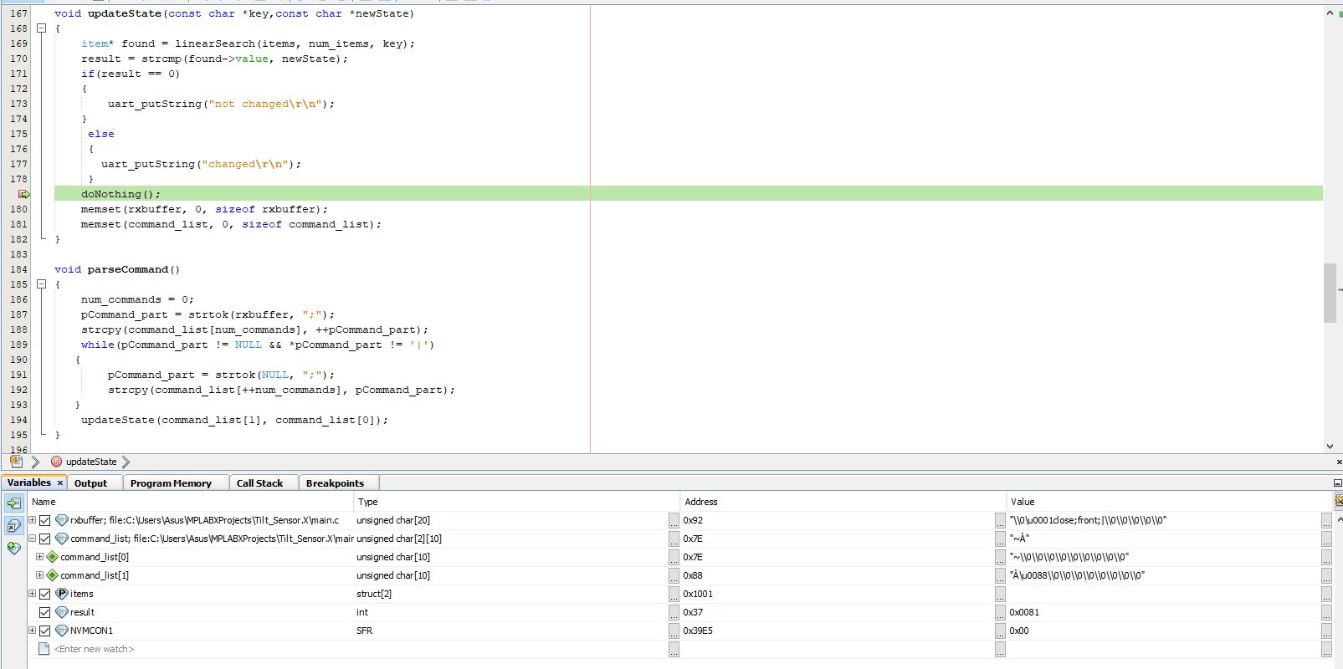Click the Type column header
Viewport: 1343px width, 669px height.
(x=517, y=502)
